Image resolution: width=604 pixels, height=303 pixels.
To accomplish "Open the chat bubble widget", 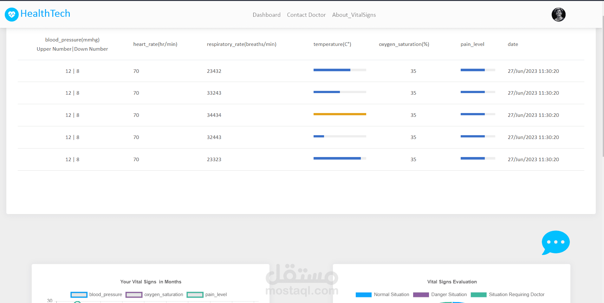I will (x=555, y=242).
